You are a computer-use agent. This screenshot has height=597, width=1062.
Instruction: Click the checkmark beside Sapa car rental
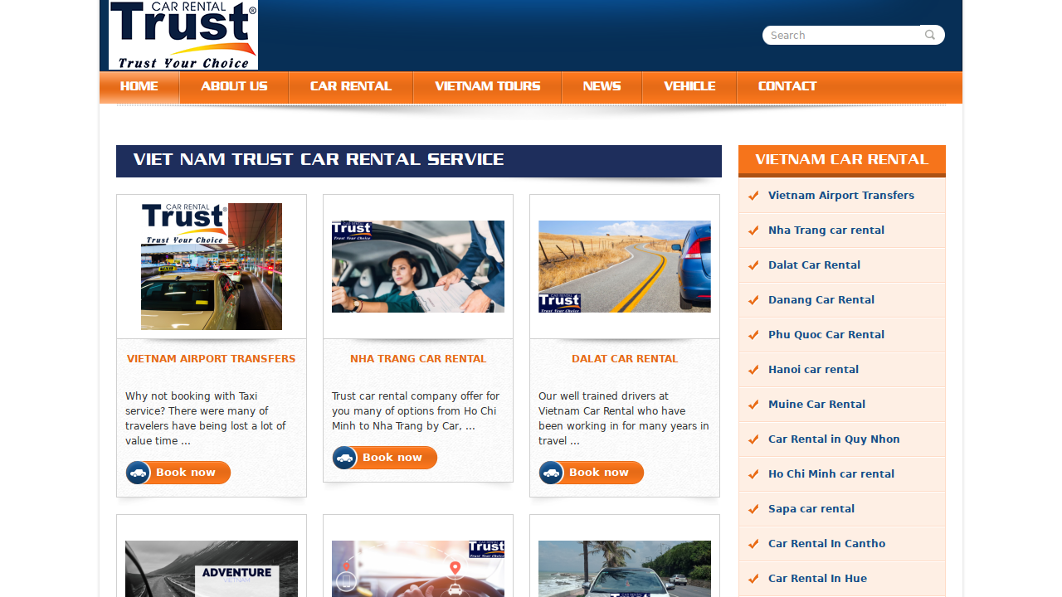point(753,509)
